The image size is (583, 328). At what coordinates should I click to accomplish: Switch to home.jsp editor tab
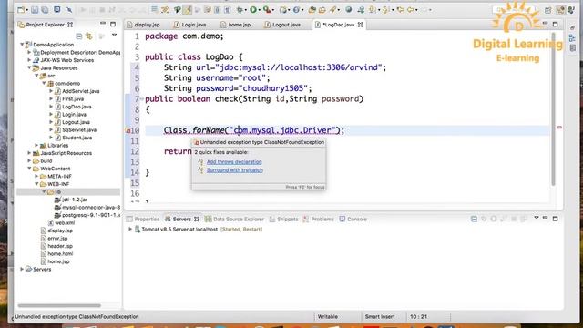pos(236,25)
